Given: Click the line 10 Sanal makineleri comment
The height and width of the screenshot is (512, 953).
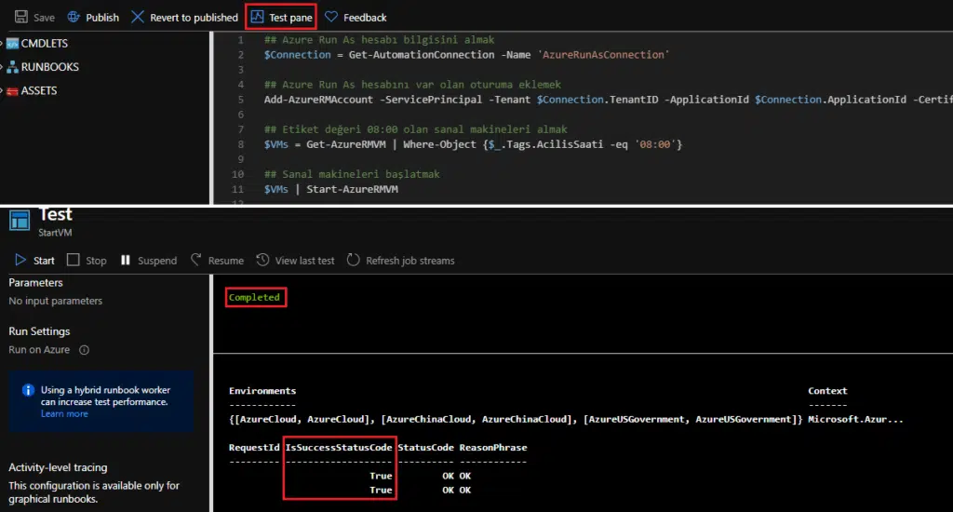Looking at the screenshot, I should click(352, 174).
